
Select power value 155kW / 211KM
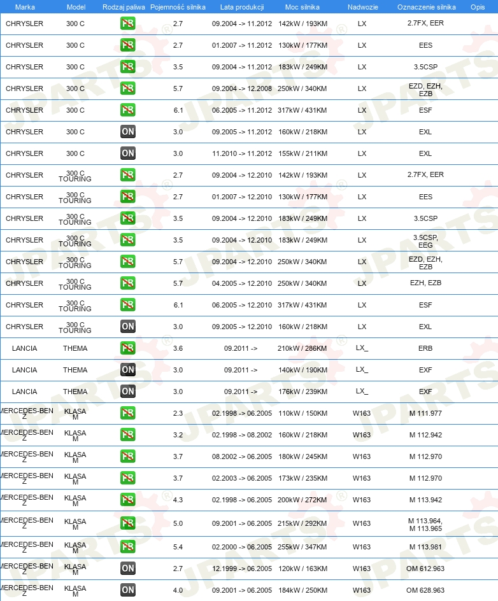point(303,153)
